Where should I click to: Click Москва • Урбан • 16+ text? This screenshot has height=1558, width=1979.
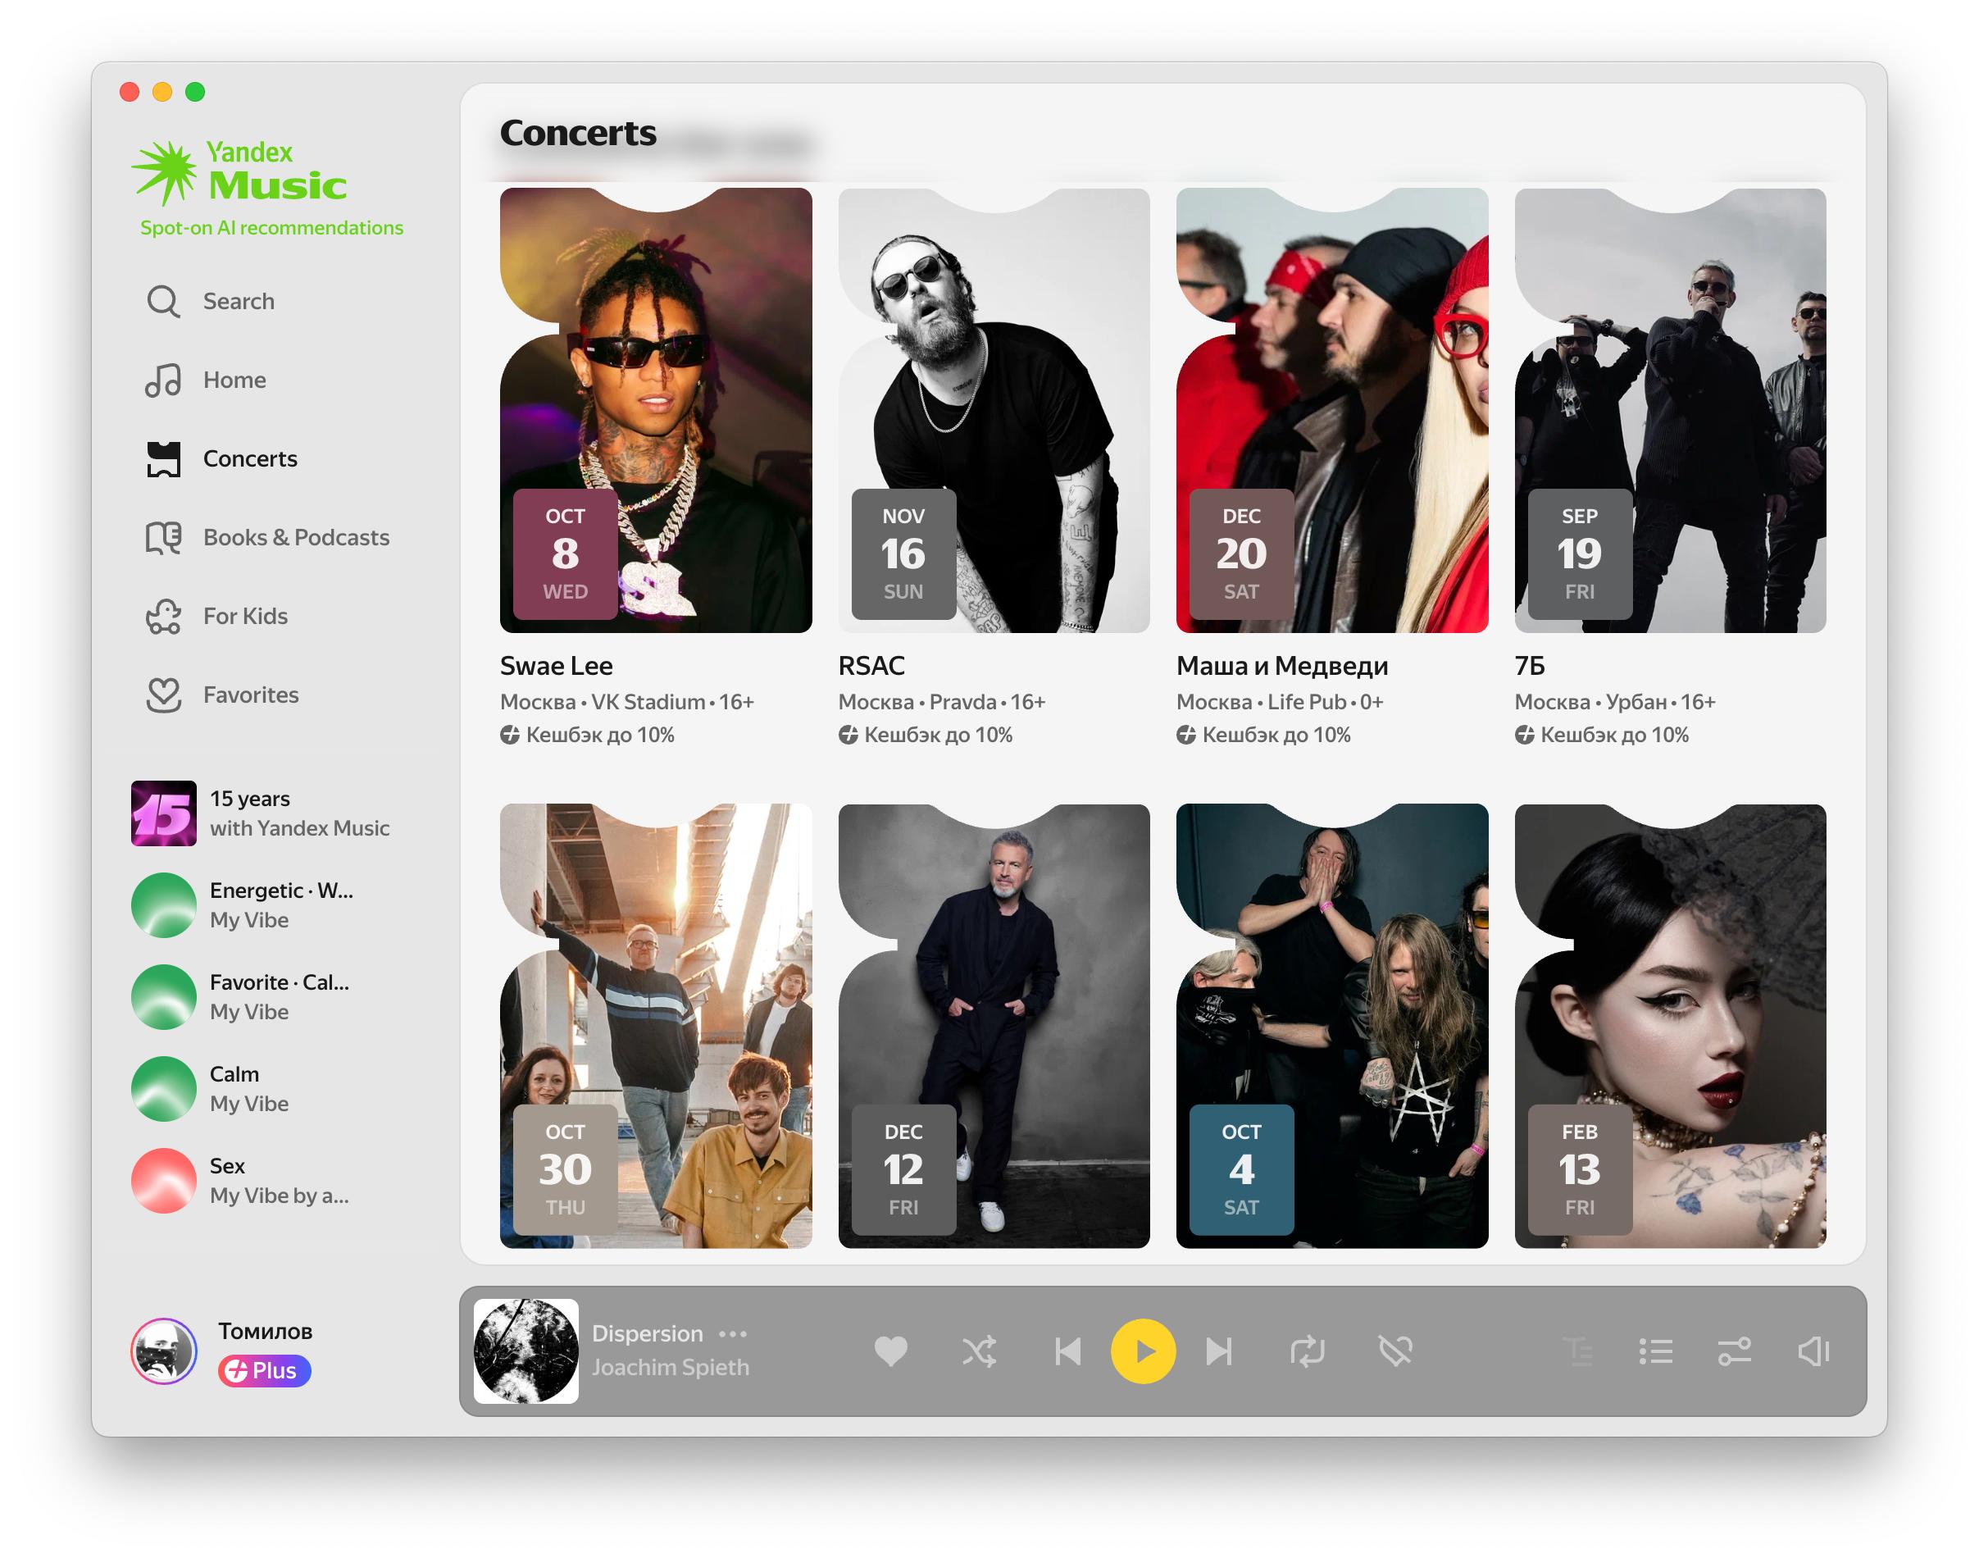tap(1614, 701)
